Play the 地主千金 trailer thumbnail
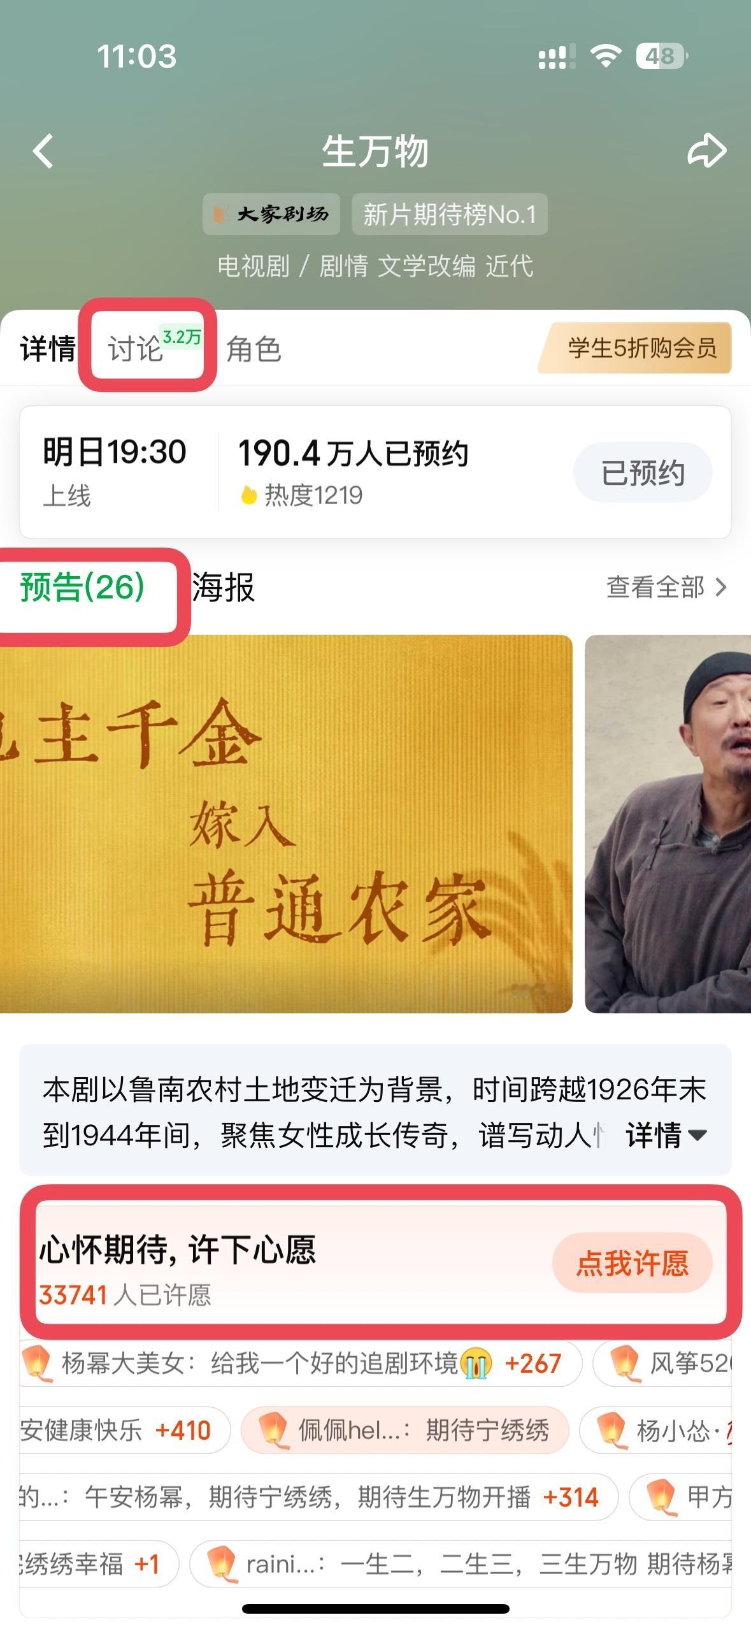751x1629 pixels. click(286, 823)
